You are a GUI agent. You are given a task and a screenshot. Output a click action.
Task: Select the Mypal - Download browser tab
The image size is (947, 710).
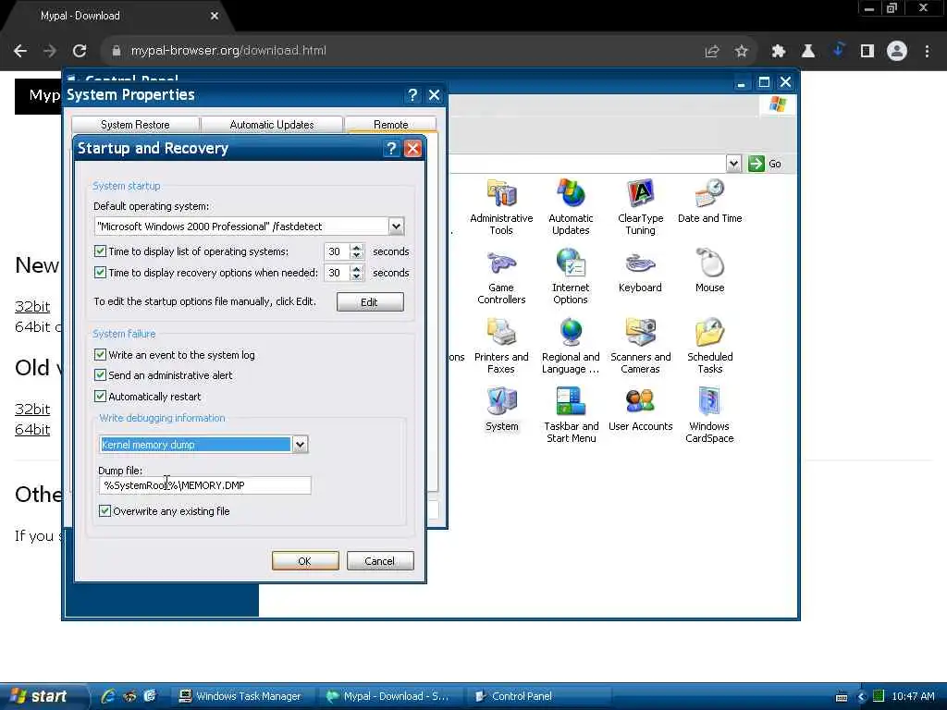coord(115,17)
